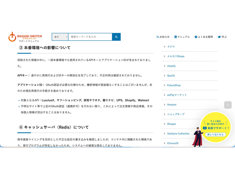Viewport: 235px width, 176px height.
Task: Open the Shopee sidebar link
Action: (x=172, y=124)
